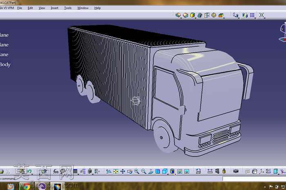Screen dimensions: 286x190
Task: Click the speech bubble comment icon
Action: click(x=63, y=171)
